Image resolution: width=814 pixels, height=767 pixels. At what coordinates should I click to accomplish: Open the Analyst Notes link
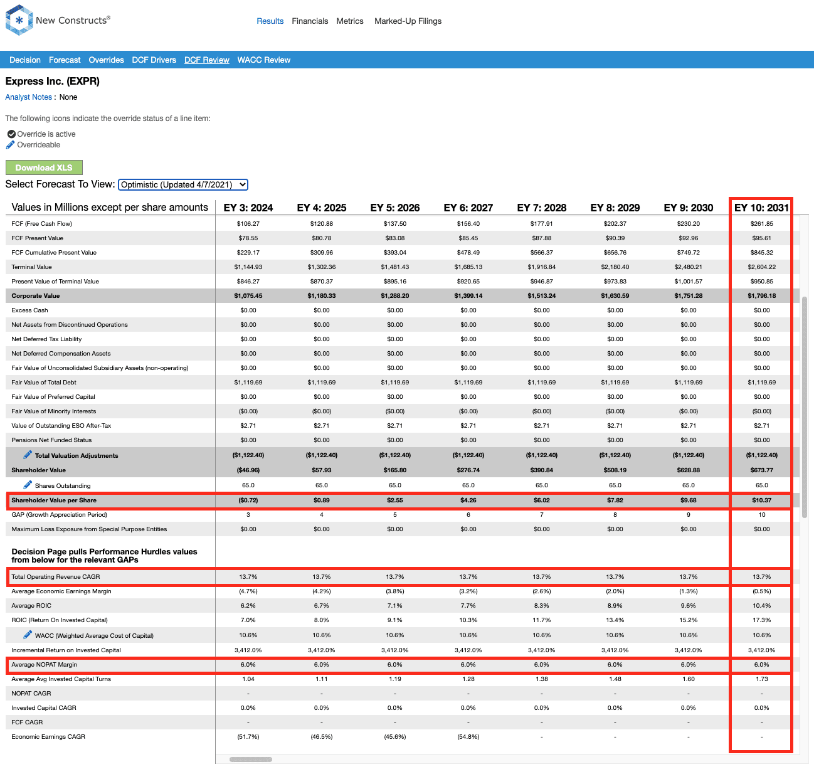tap(29, 97)
